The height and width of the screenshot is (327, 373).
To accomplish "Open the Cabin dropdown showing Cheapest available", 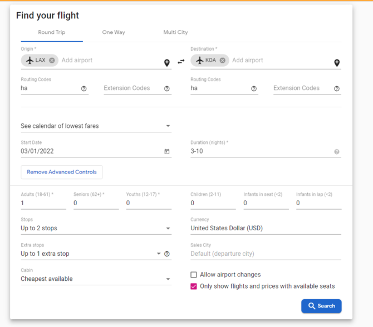I will click(x=96, y=279).
